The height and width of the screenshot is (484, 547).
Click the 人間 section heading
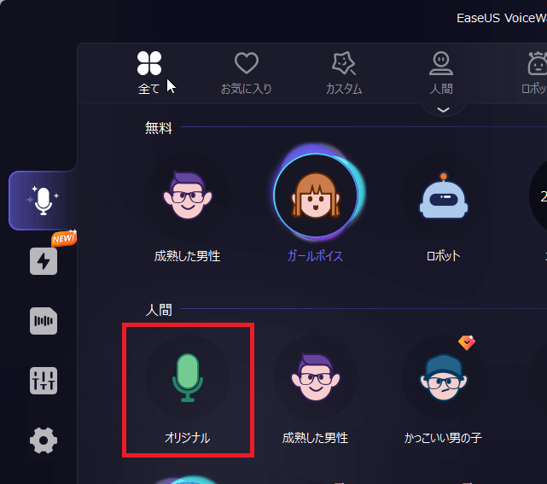(158, 310)
